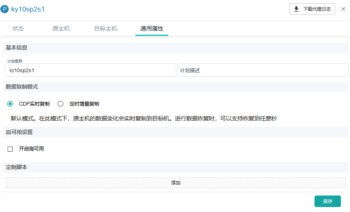Open the 源主机 tab

61,28
